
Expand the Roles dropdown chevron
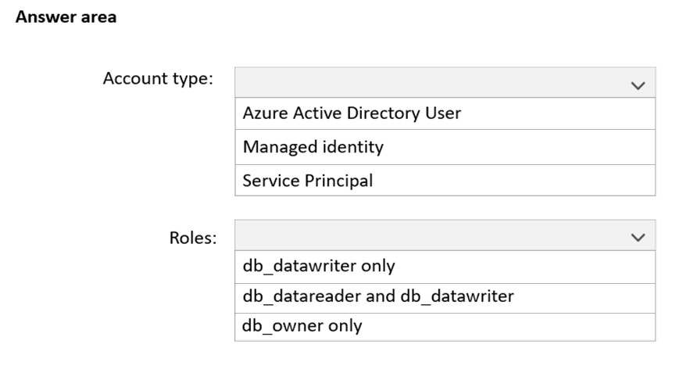(x=638, y=238)
